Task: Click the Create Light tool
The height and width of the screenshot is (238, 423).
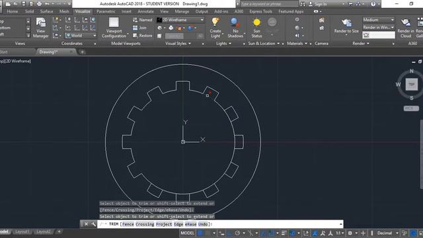Action: tap(215, 28)
